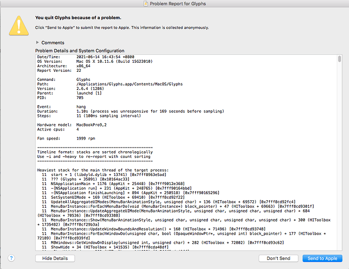Click the Command: Glyphs line
349x269 pixels.
click(64, 80)
